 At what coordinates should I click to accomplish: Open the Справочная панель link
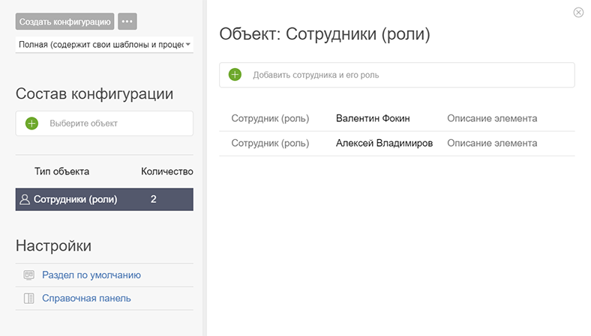click(86, 299)
